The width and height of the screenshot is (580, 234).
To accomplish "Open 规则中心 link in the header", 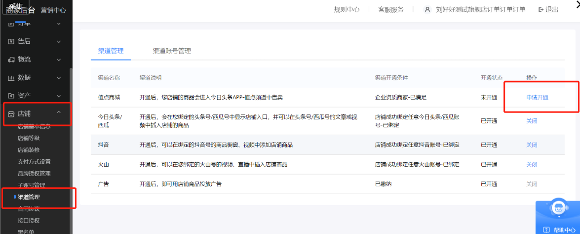I will point(347,9).
